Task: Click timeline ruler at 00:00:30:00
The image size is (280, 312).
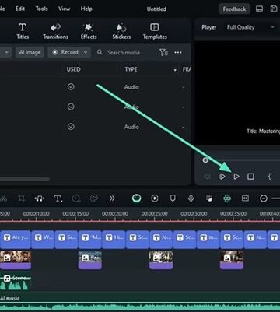Action: click(x=194, y=214)
